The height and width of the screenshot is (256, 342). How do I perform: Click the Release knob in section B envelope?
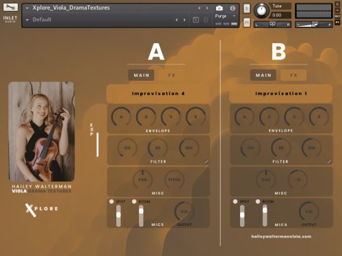[x=319, y=117]
